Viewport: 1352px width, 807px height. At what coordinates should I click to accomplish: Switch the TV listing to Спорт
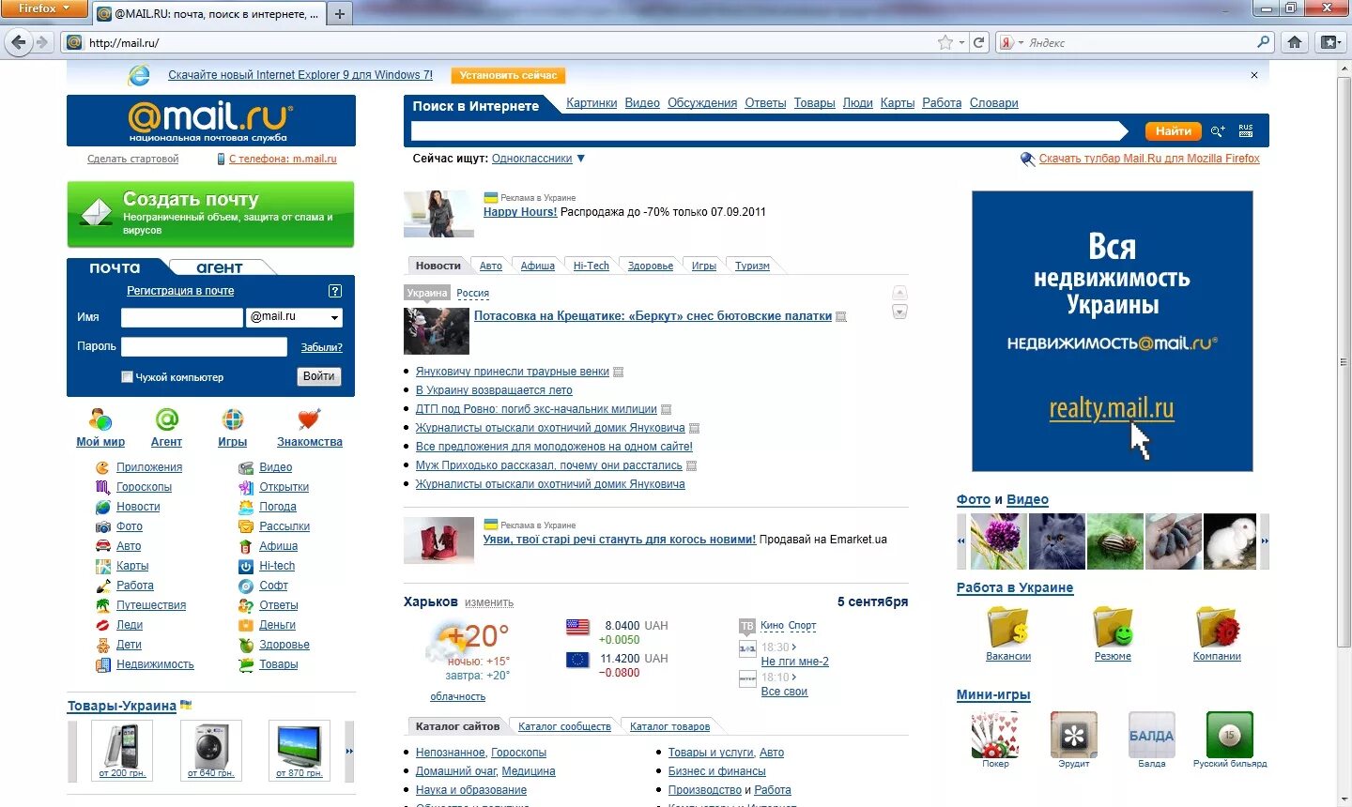[x=802, y=625]
